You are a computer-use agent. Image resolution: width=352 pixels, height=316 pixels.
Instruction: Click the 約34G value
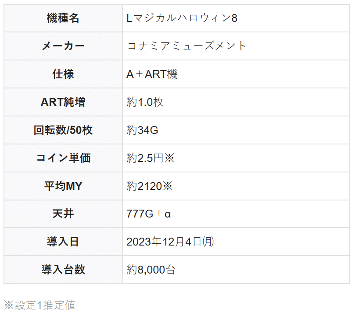click(x=142, y=130)
